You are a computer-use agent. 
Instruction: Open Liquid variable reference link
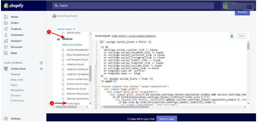tap(142, 36)
